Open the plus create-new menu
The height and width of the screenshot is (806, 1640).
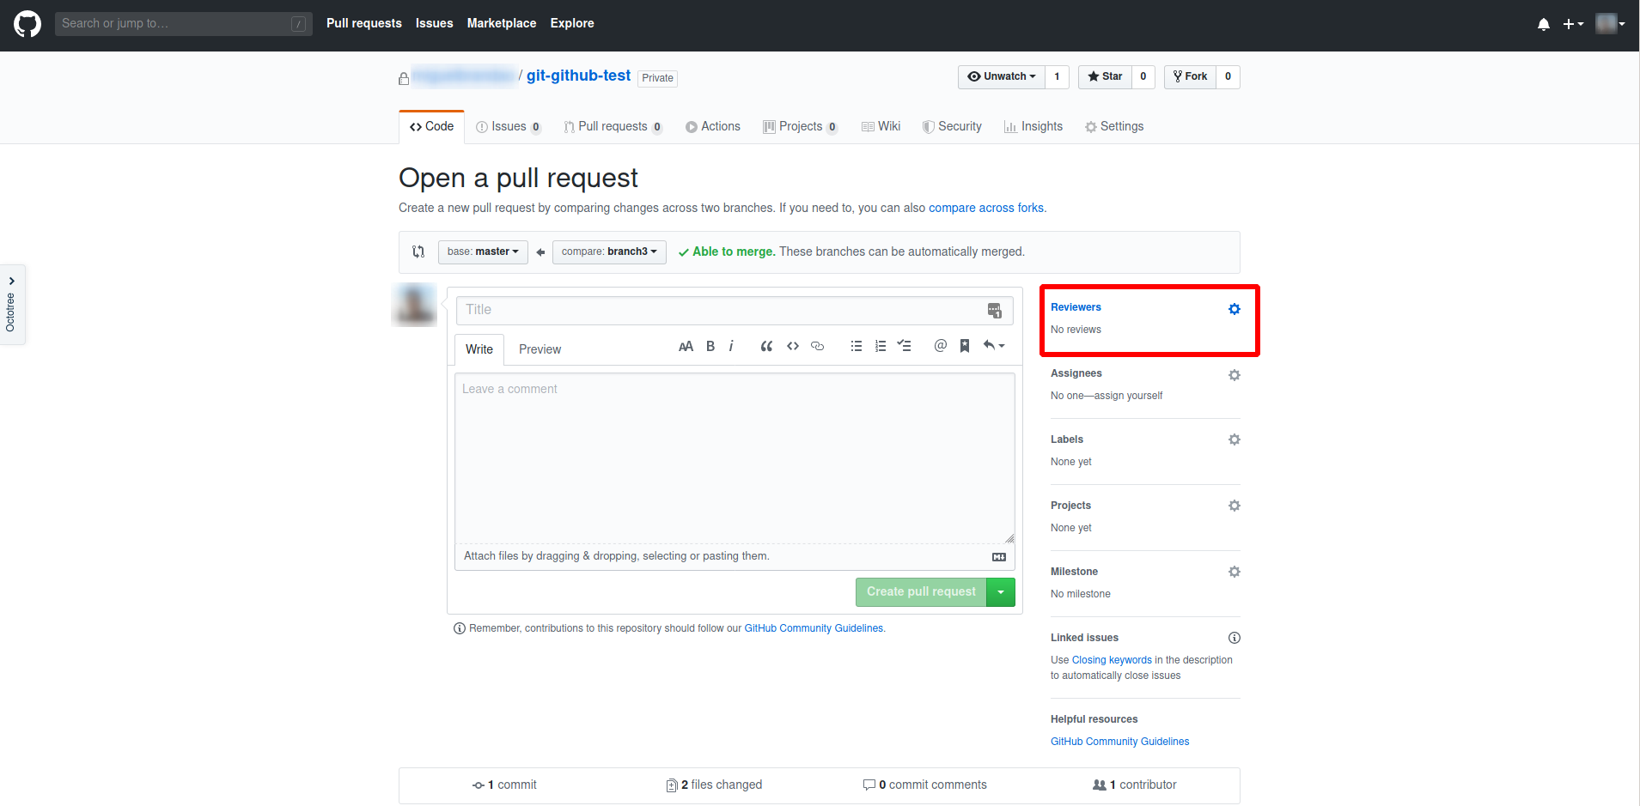coord(1573,24)
